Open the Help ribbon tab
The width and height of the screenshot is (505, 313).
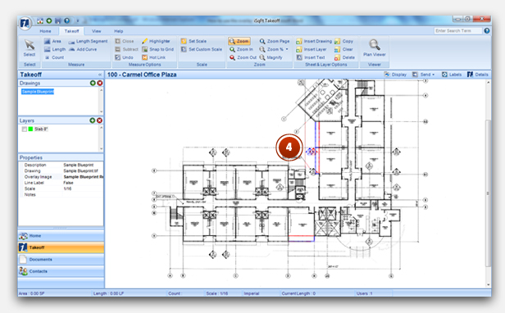click(119, 31)
